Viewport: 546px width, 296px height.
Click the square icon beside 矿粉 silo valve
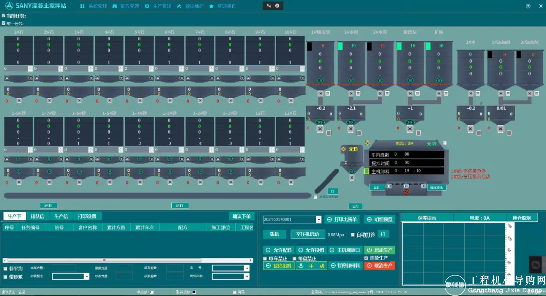[x=446, y=93]
